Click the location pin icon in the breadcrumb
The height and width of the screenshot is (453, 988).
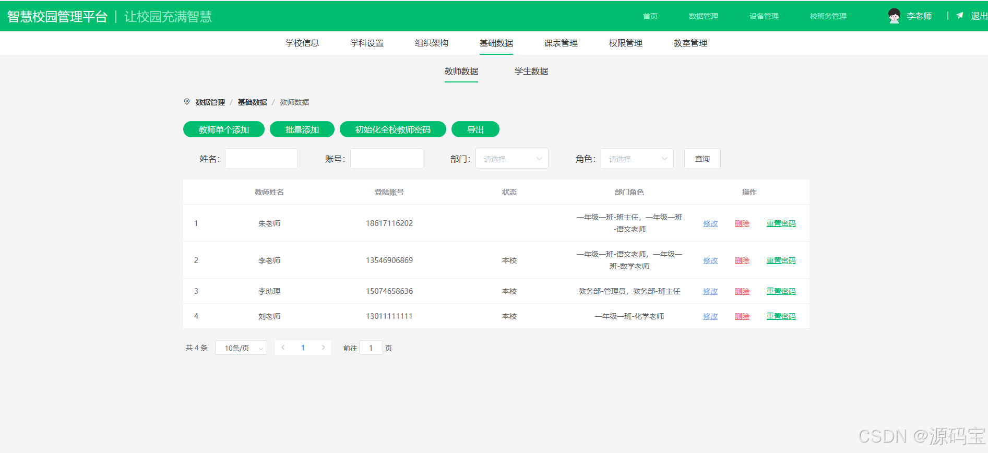tap(187, 102)
